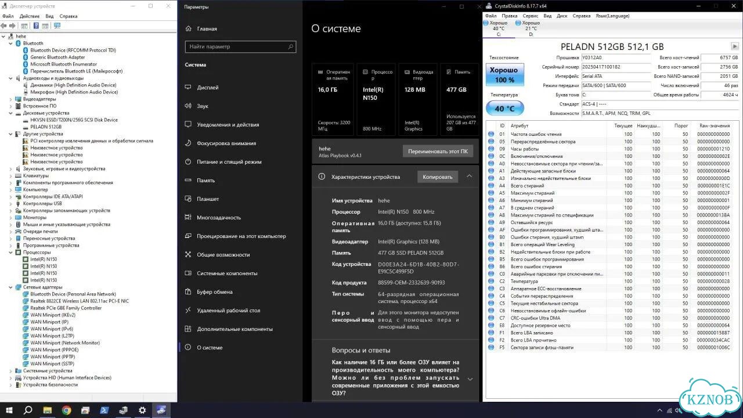
Task: Collapse the Другие устройства node
Action: coord(11,134)
